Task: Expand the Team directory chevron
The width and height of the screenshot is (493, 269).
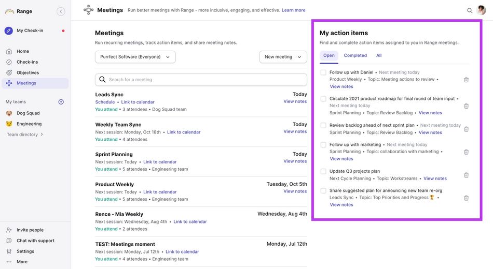Action: coord(42,134)
